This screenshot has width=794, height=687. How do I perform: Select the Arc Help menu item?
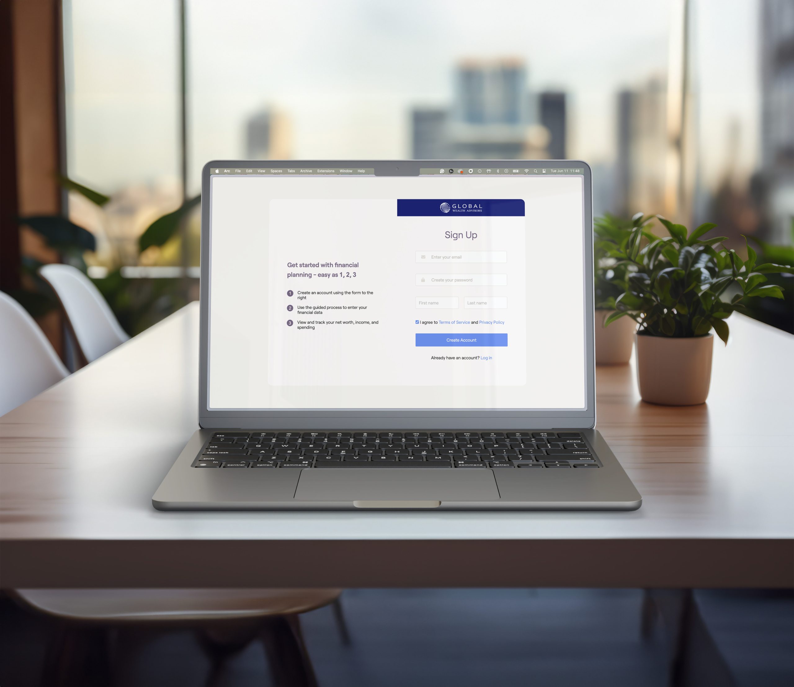[x=363, y=172]
